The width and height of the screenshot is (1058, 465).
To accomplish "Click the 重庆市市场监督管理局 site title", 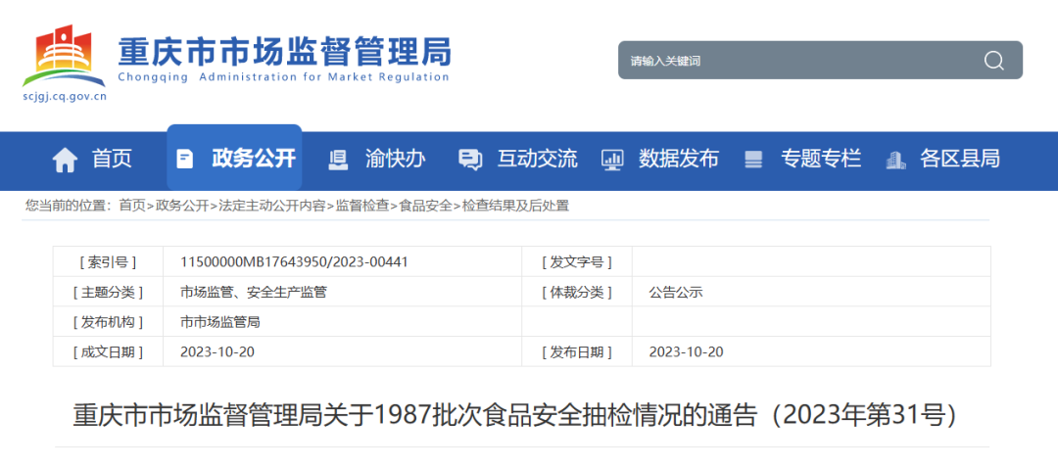I will click(x=284, y=51).
